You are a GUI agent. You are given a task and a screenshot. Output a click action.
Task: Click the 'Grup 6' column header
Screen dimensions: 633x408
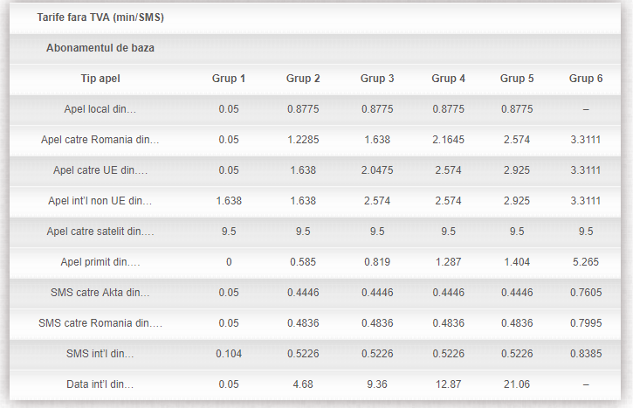coord(586,79)
